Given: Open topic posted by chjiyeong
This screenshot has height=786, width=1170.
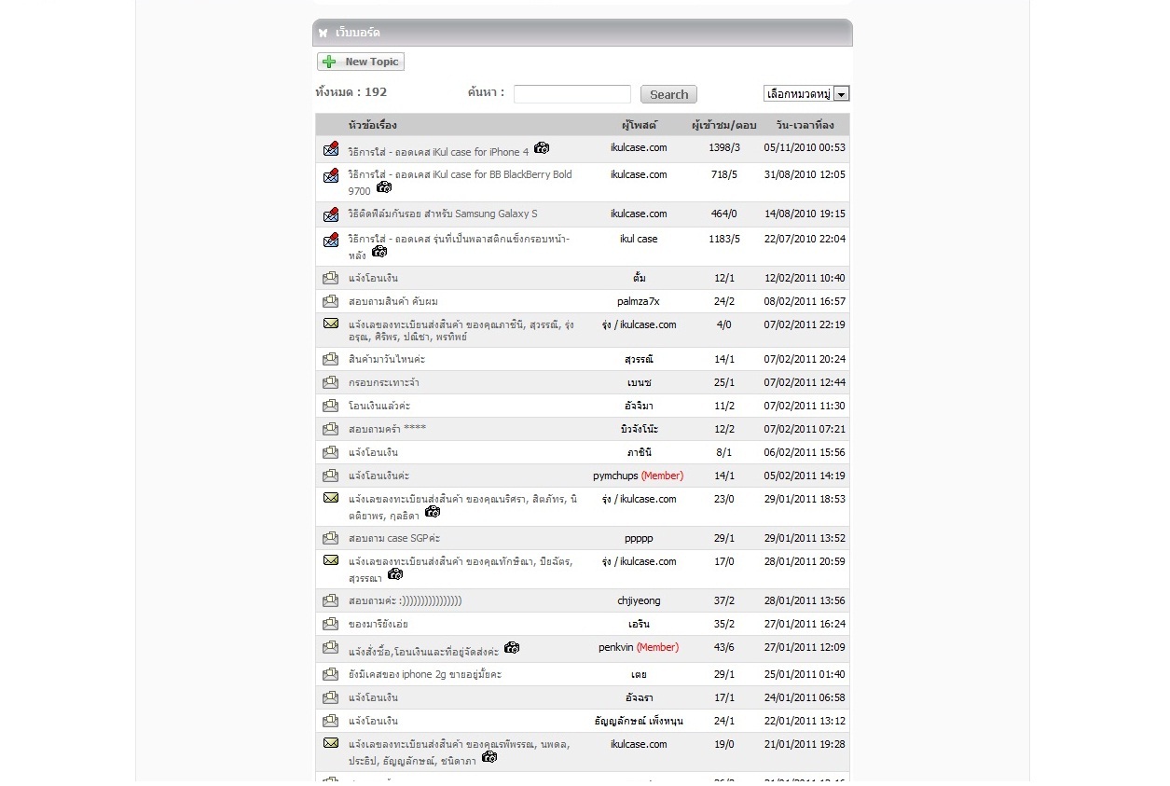Looking at the screenshot, I should 405,601.
